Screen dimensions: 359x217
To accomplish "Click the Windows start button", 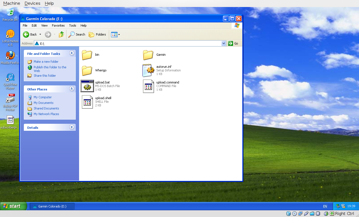I will [x=13, y=206].
